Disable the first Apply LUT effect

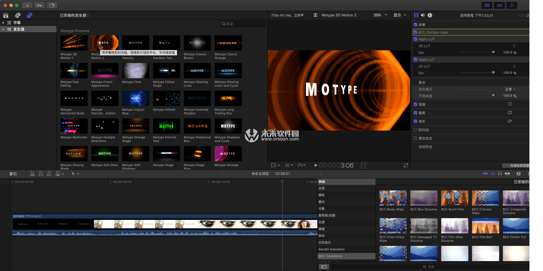coord(415,39)
